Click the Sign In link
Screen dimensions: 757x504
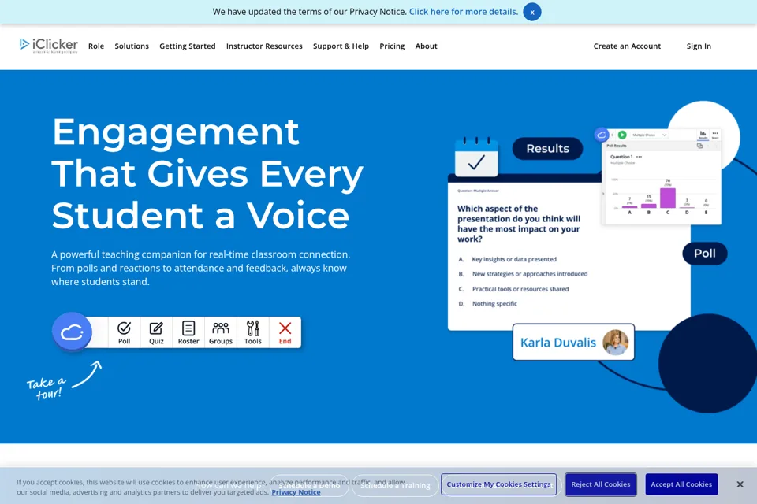click(x=699, y=46)
